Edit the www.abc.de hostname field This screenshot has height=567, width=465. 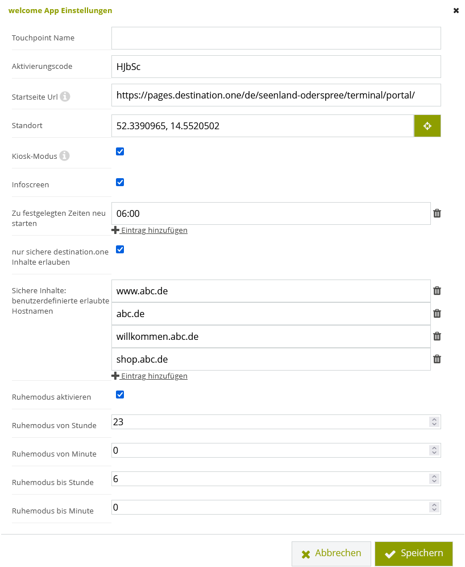pyautogui.click(x=271, y=291)
